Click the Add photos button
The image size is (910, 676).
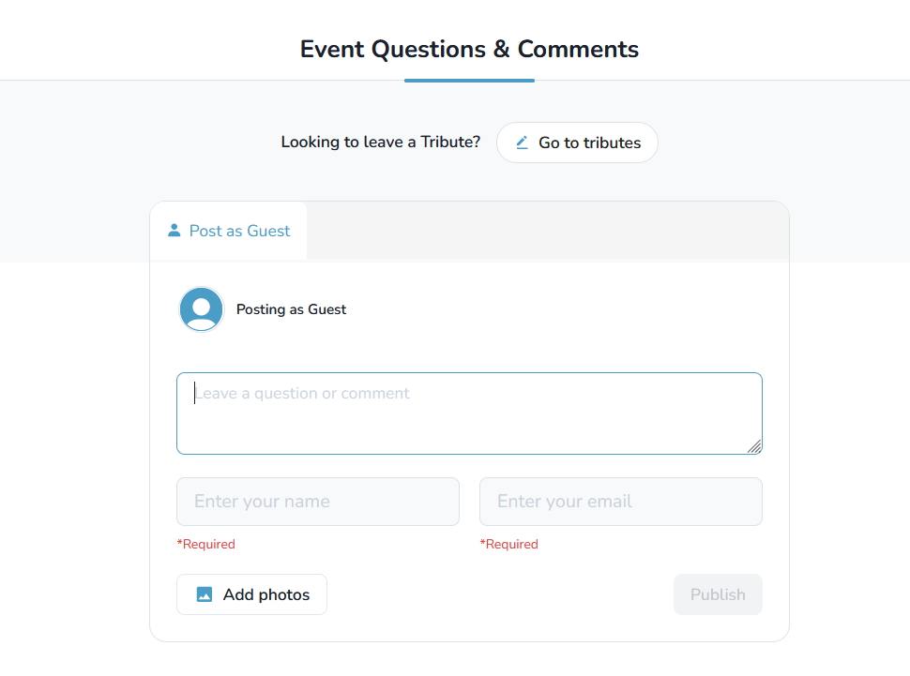click(x=251, y=594)
